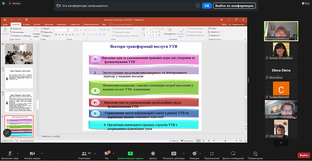Open the Примечания notes icon
Screen dimensions: 312x161
pyautogui.click(x=255, y=153)
